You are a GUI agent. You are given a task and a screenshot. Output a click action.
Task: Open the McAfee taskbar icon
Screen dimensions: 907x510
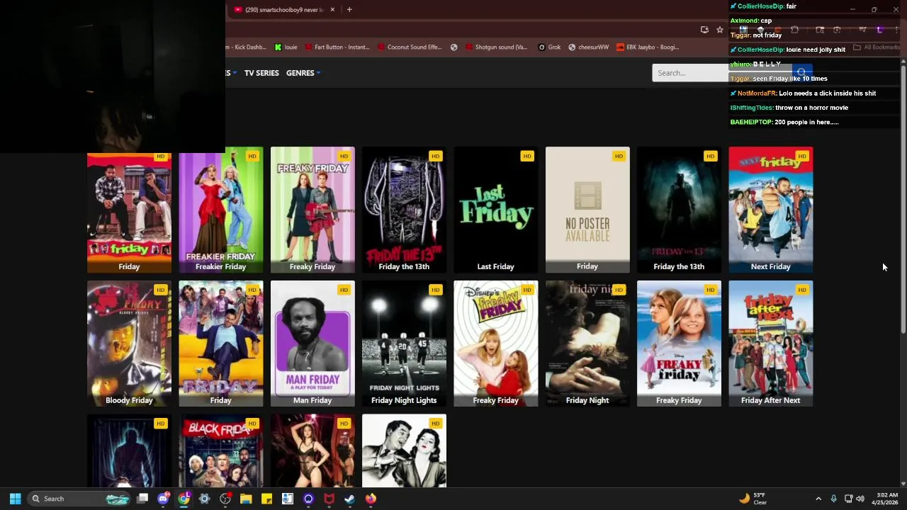(329, 499)
